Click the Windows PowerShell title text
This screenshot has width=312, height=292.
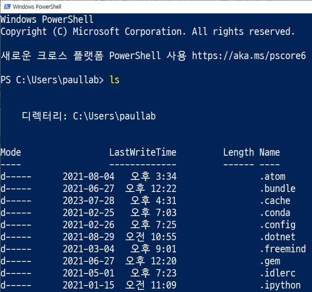click(37, 7)
